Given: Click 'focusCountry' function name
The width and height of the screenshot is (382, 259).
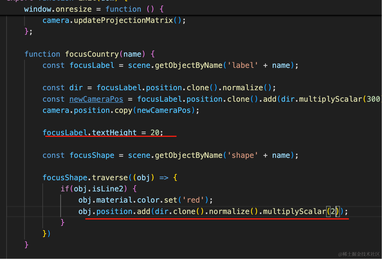Looking at the screenshot, I should point(92,54).
